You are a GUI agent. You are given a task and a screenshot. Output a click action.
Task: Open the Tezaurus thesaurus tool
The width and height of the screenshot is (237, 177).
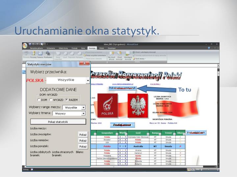40,55
